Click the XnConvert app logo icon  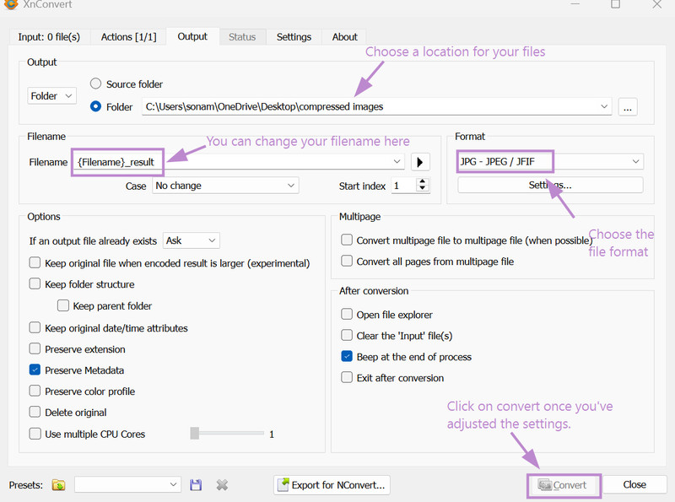11,4
